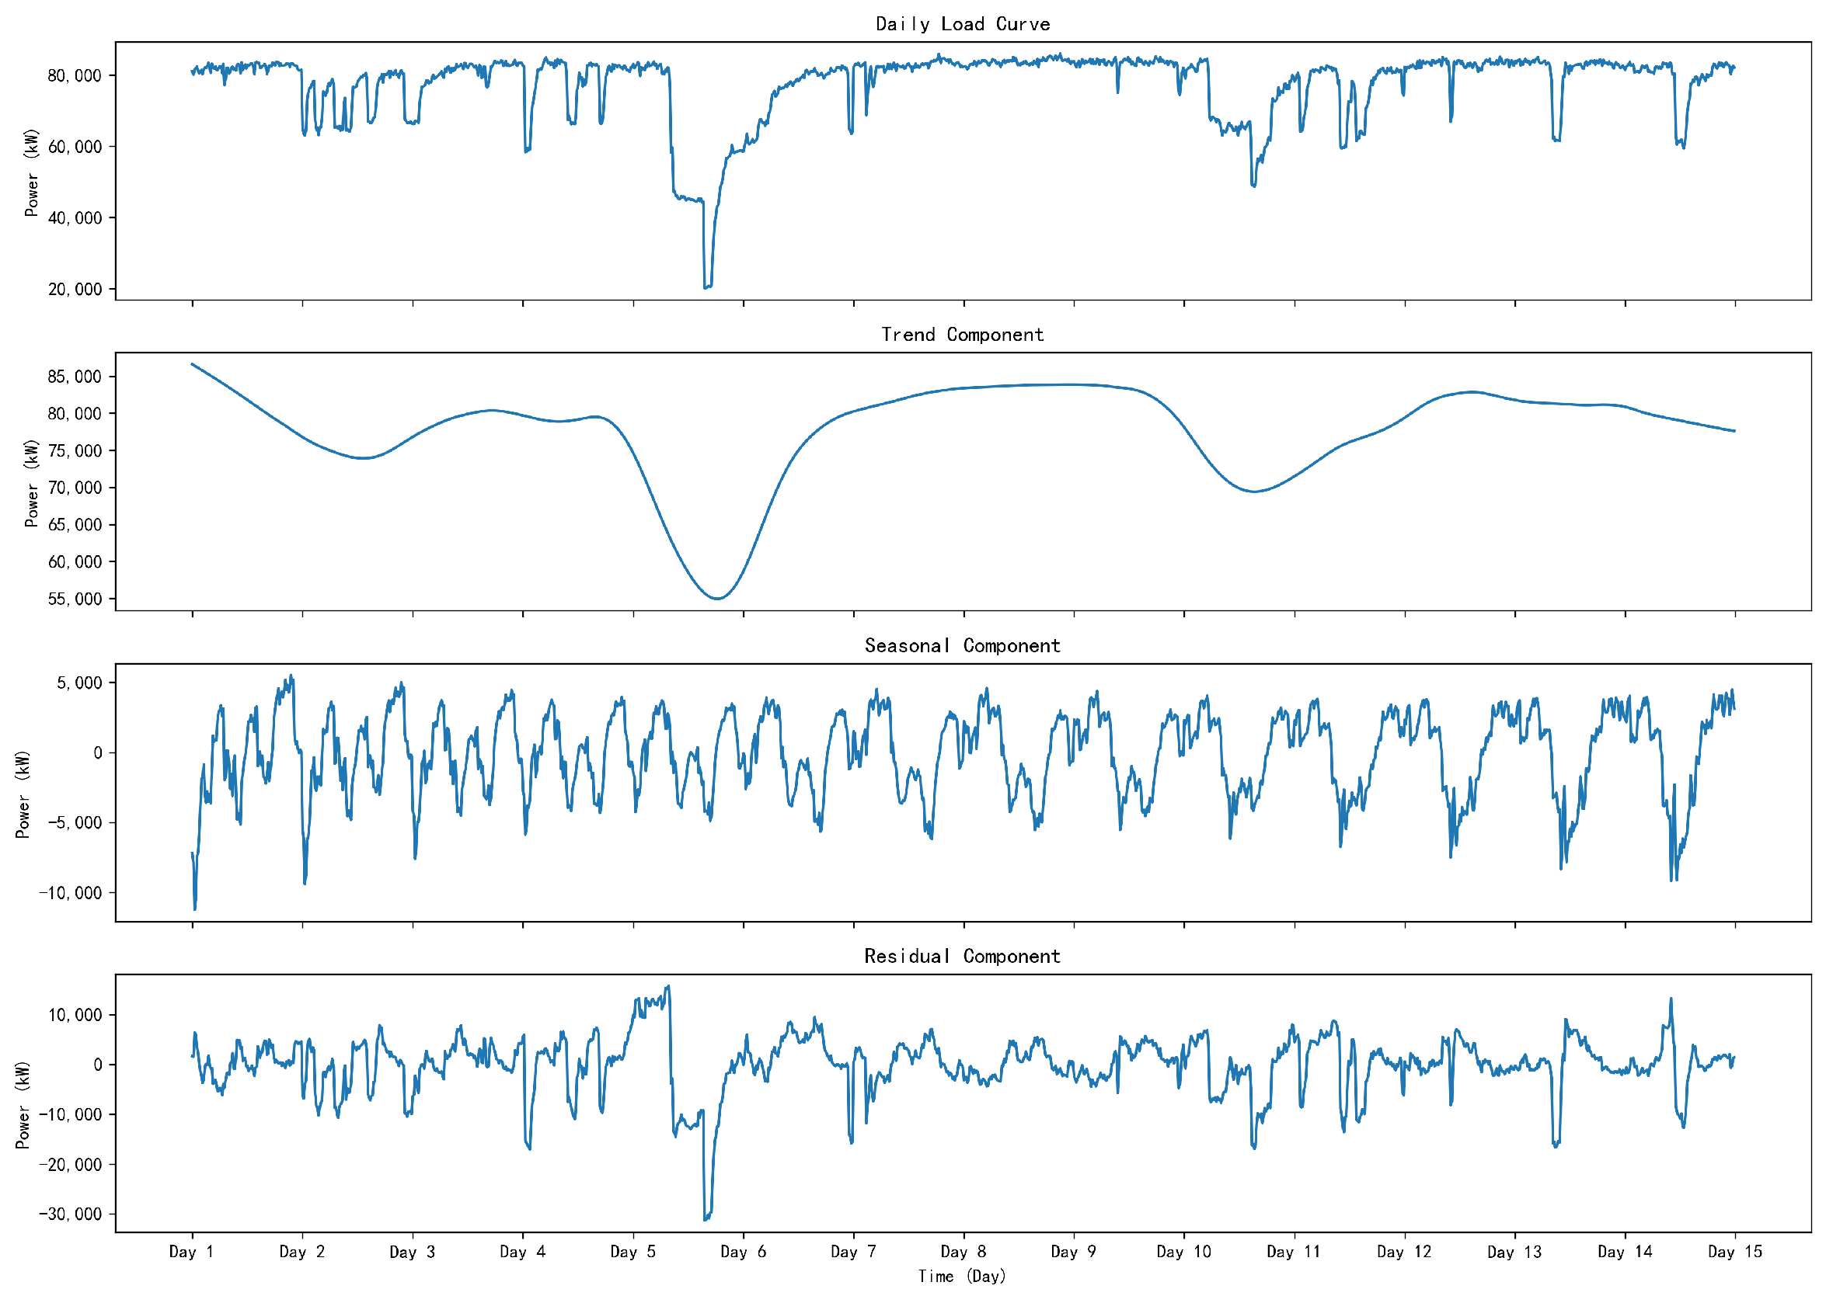Screen dimensions: 1826x1296
Task: Click the Daily Load Curve title
Action: 962,24
